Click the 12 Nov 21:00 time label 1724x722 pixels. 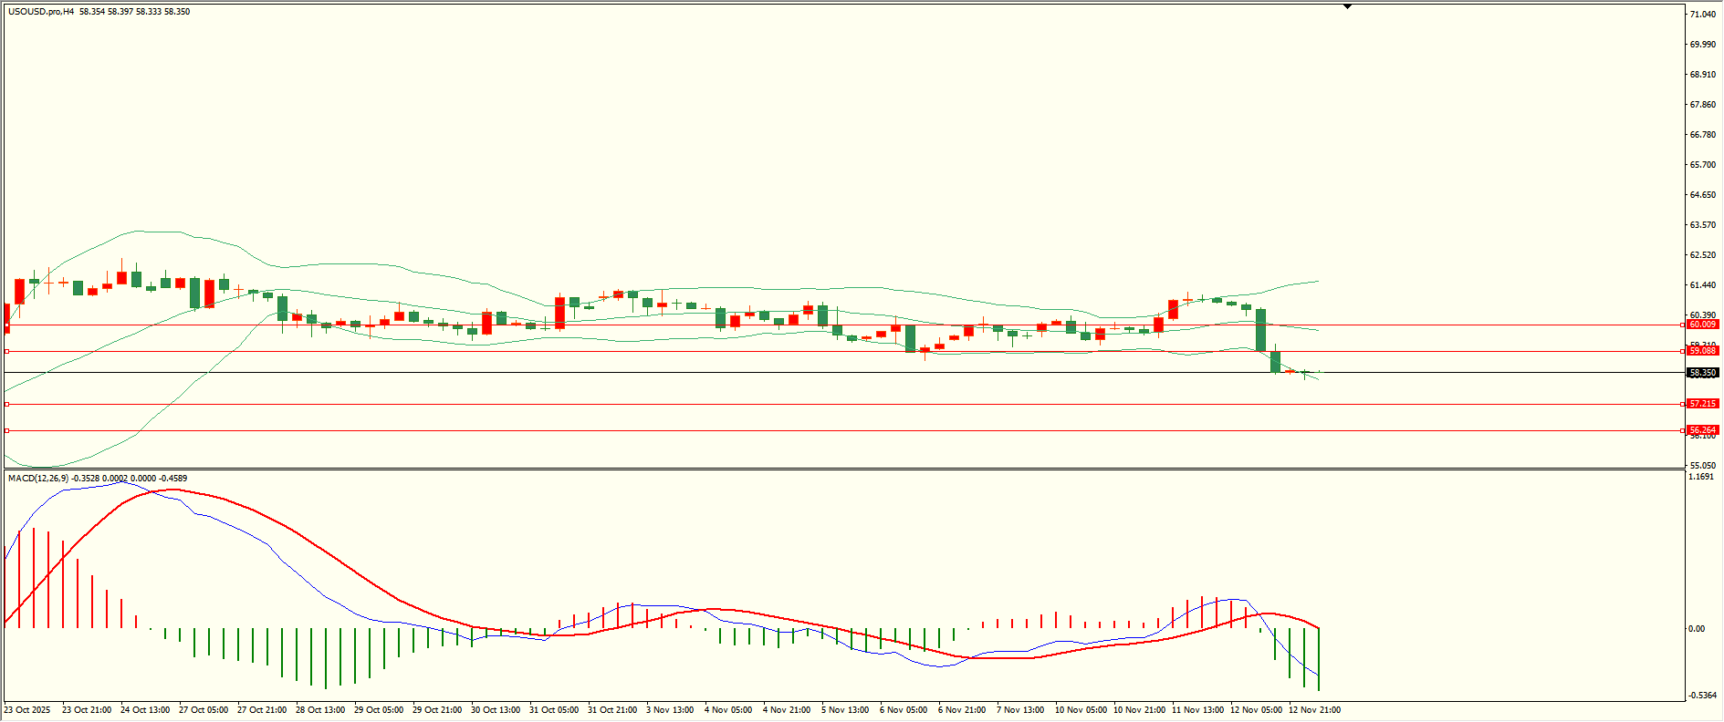[x=1314, y=710]
